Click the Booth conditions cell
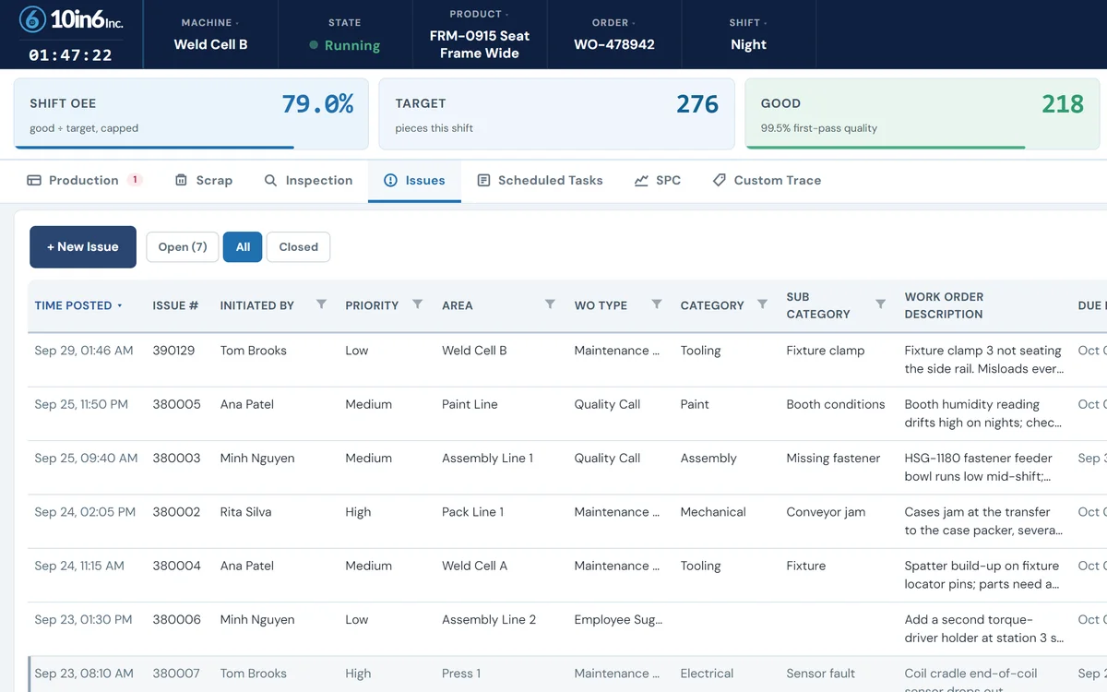The image size is (1107, 692). (836, 404)
